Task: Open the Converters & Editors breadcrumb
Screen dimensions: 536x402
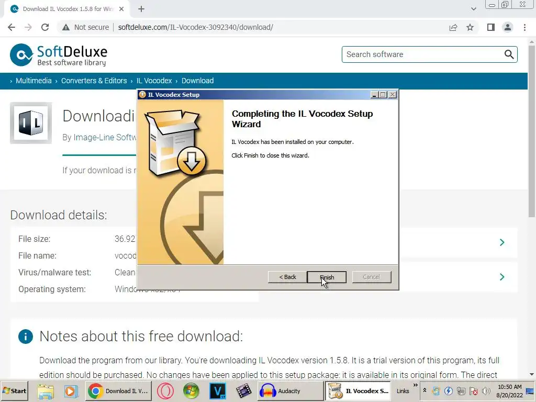Action: 94,81
